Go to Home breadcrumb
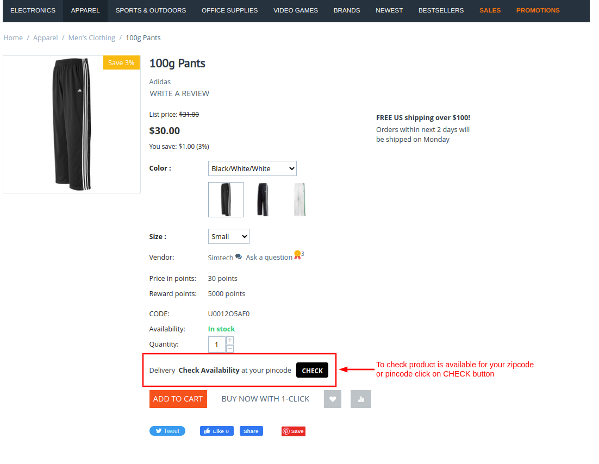 coord(13,38)
